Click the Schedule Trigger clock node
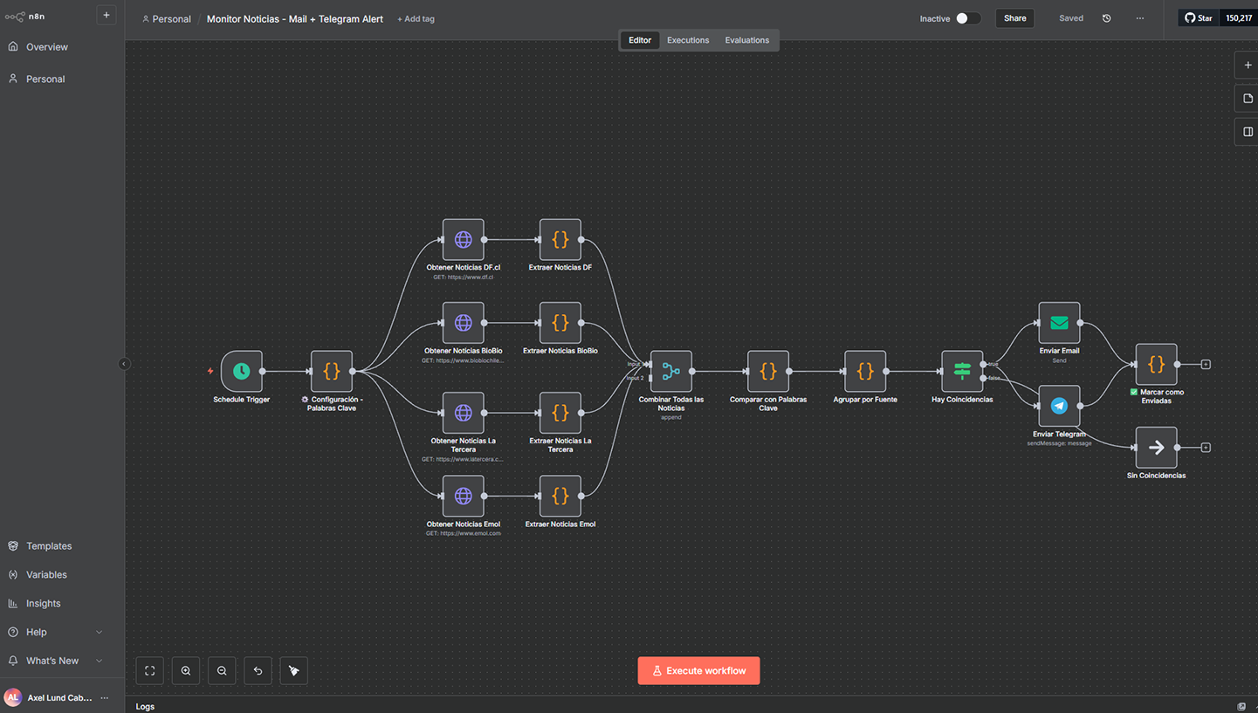 [x=242, y=372]
